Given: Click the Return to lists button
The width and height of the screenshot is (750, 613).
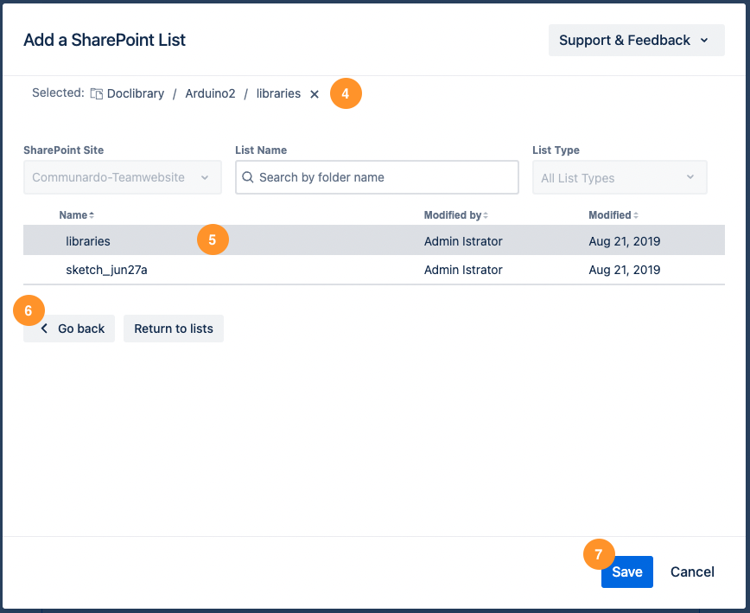Looking at the screenshot, I should pos(174,329).
